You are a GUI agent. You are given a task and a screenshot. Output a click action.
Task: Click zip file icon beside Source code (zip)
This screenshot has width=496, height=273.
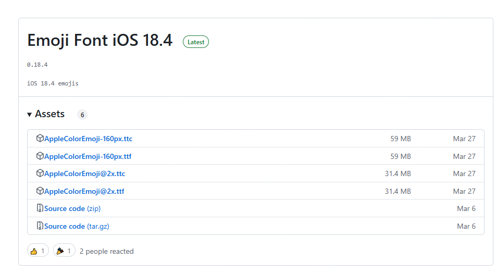click(40, 208)
